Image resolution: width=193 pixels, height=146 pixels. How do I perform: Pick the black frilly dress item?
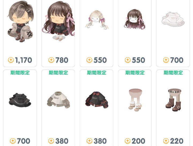20,100
